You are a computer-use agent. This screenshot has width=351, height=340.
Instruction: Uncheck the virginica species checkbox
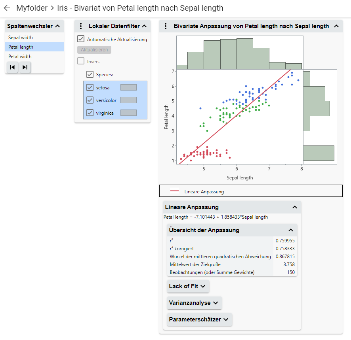point(90,113)
